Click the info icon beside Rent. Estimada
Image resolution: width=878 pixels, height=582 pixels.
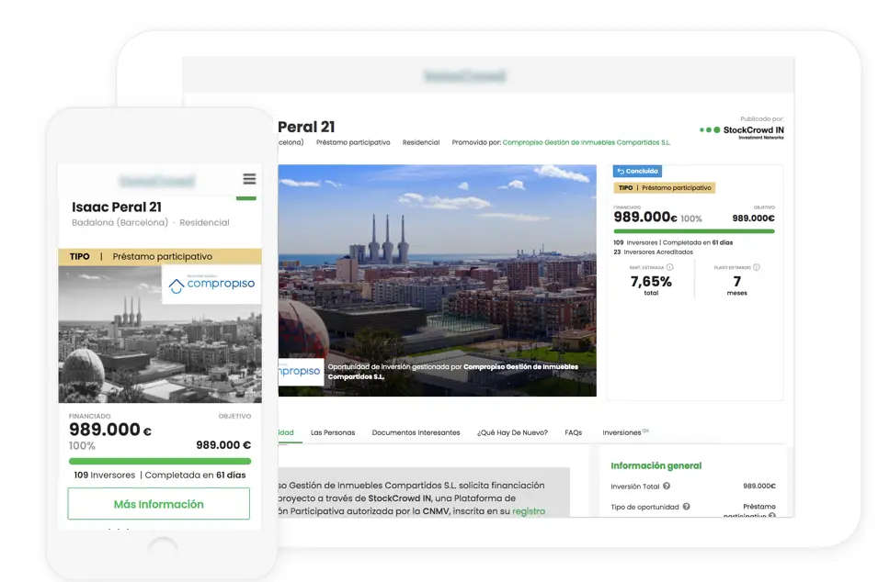point(667,268)
